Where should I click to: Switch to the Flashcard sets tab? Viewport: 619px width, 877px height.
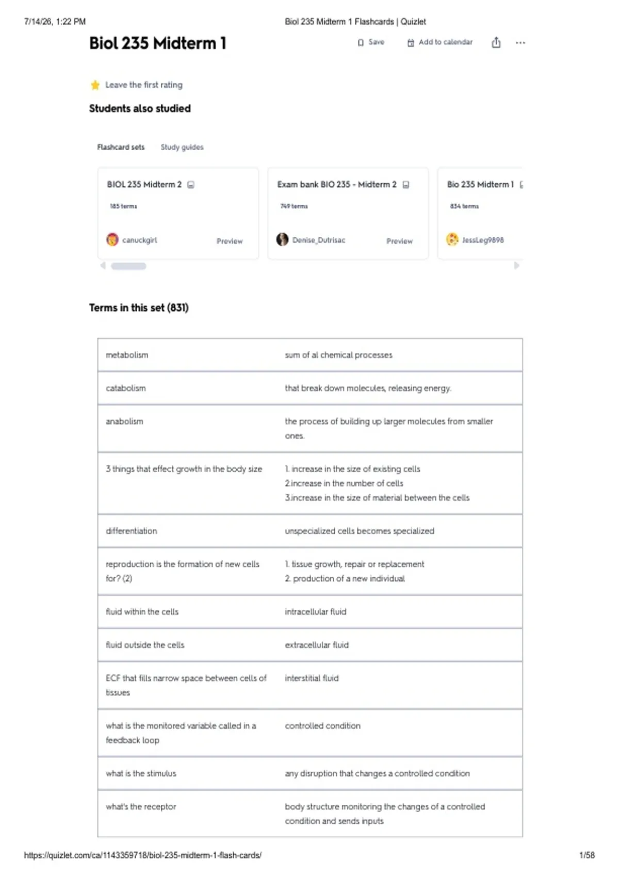121,147
